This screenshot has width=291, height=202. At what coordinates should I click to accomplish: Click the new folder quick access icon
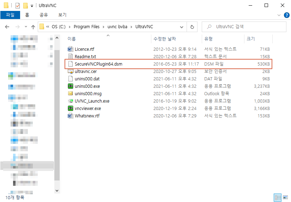25,6
